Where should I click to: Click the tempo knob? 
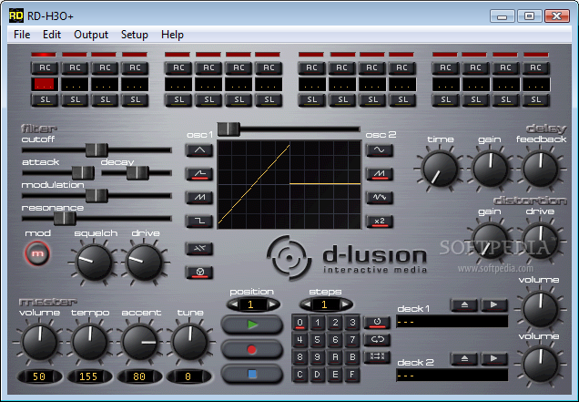click(90, 342)
